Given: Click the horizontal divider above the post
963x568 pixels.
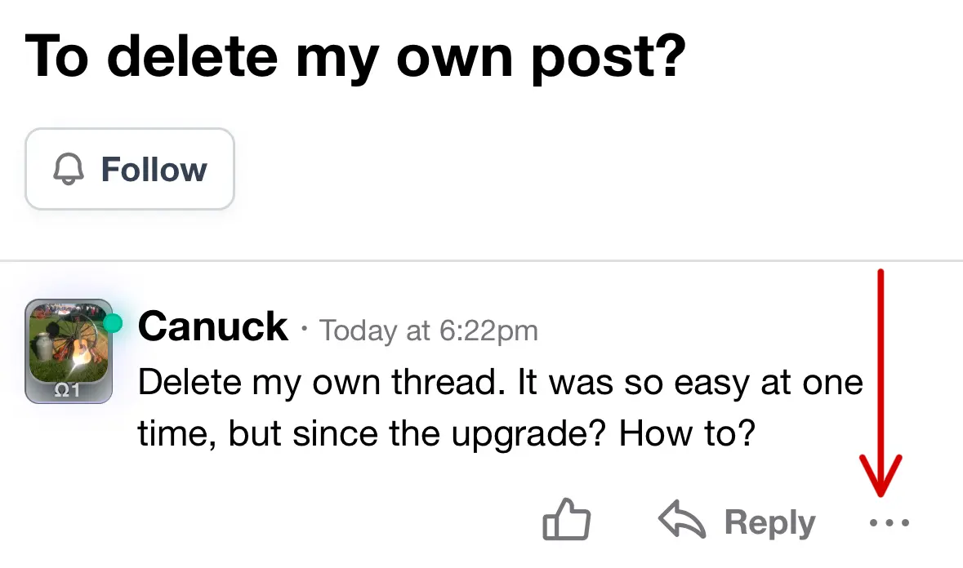Looking at the screenshot, I should 481,260.
